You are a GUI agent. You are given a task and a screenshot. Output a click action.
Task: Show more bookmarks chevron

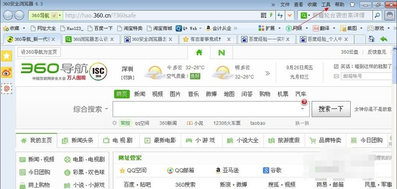(235, 28)
